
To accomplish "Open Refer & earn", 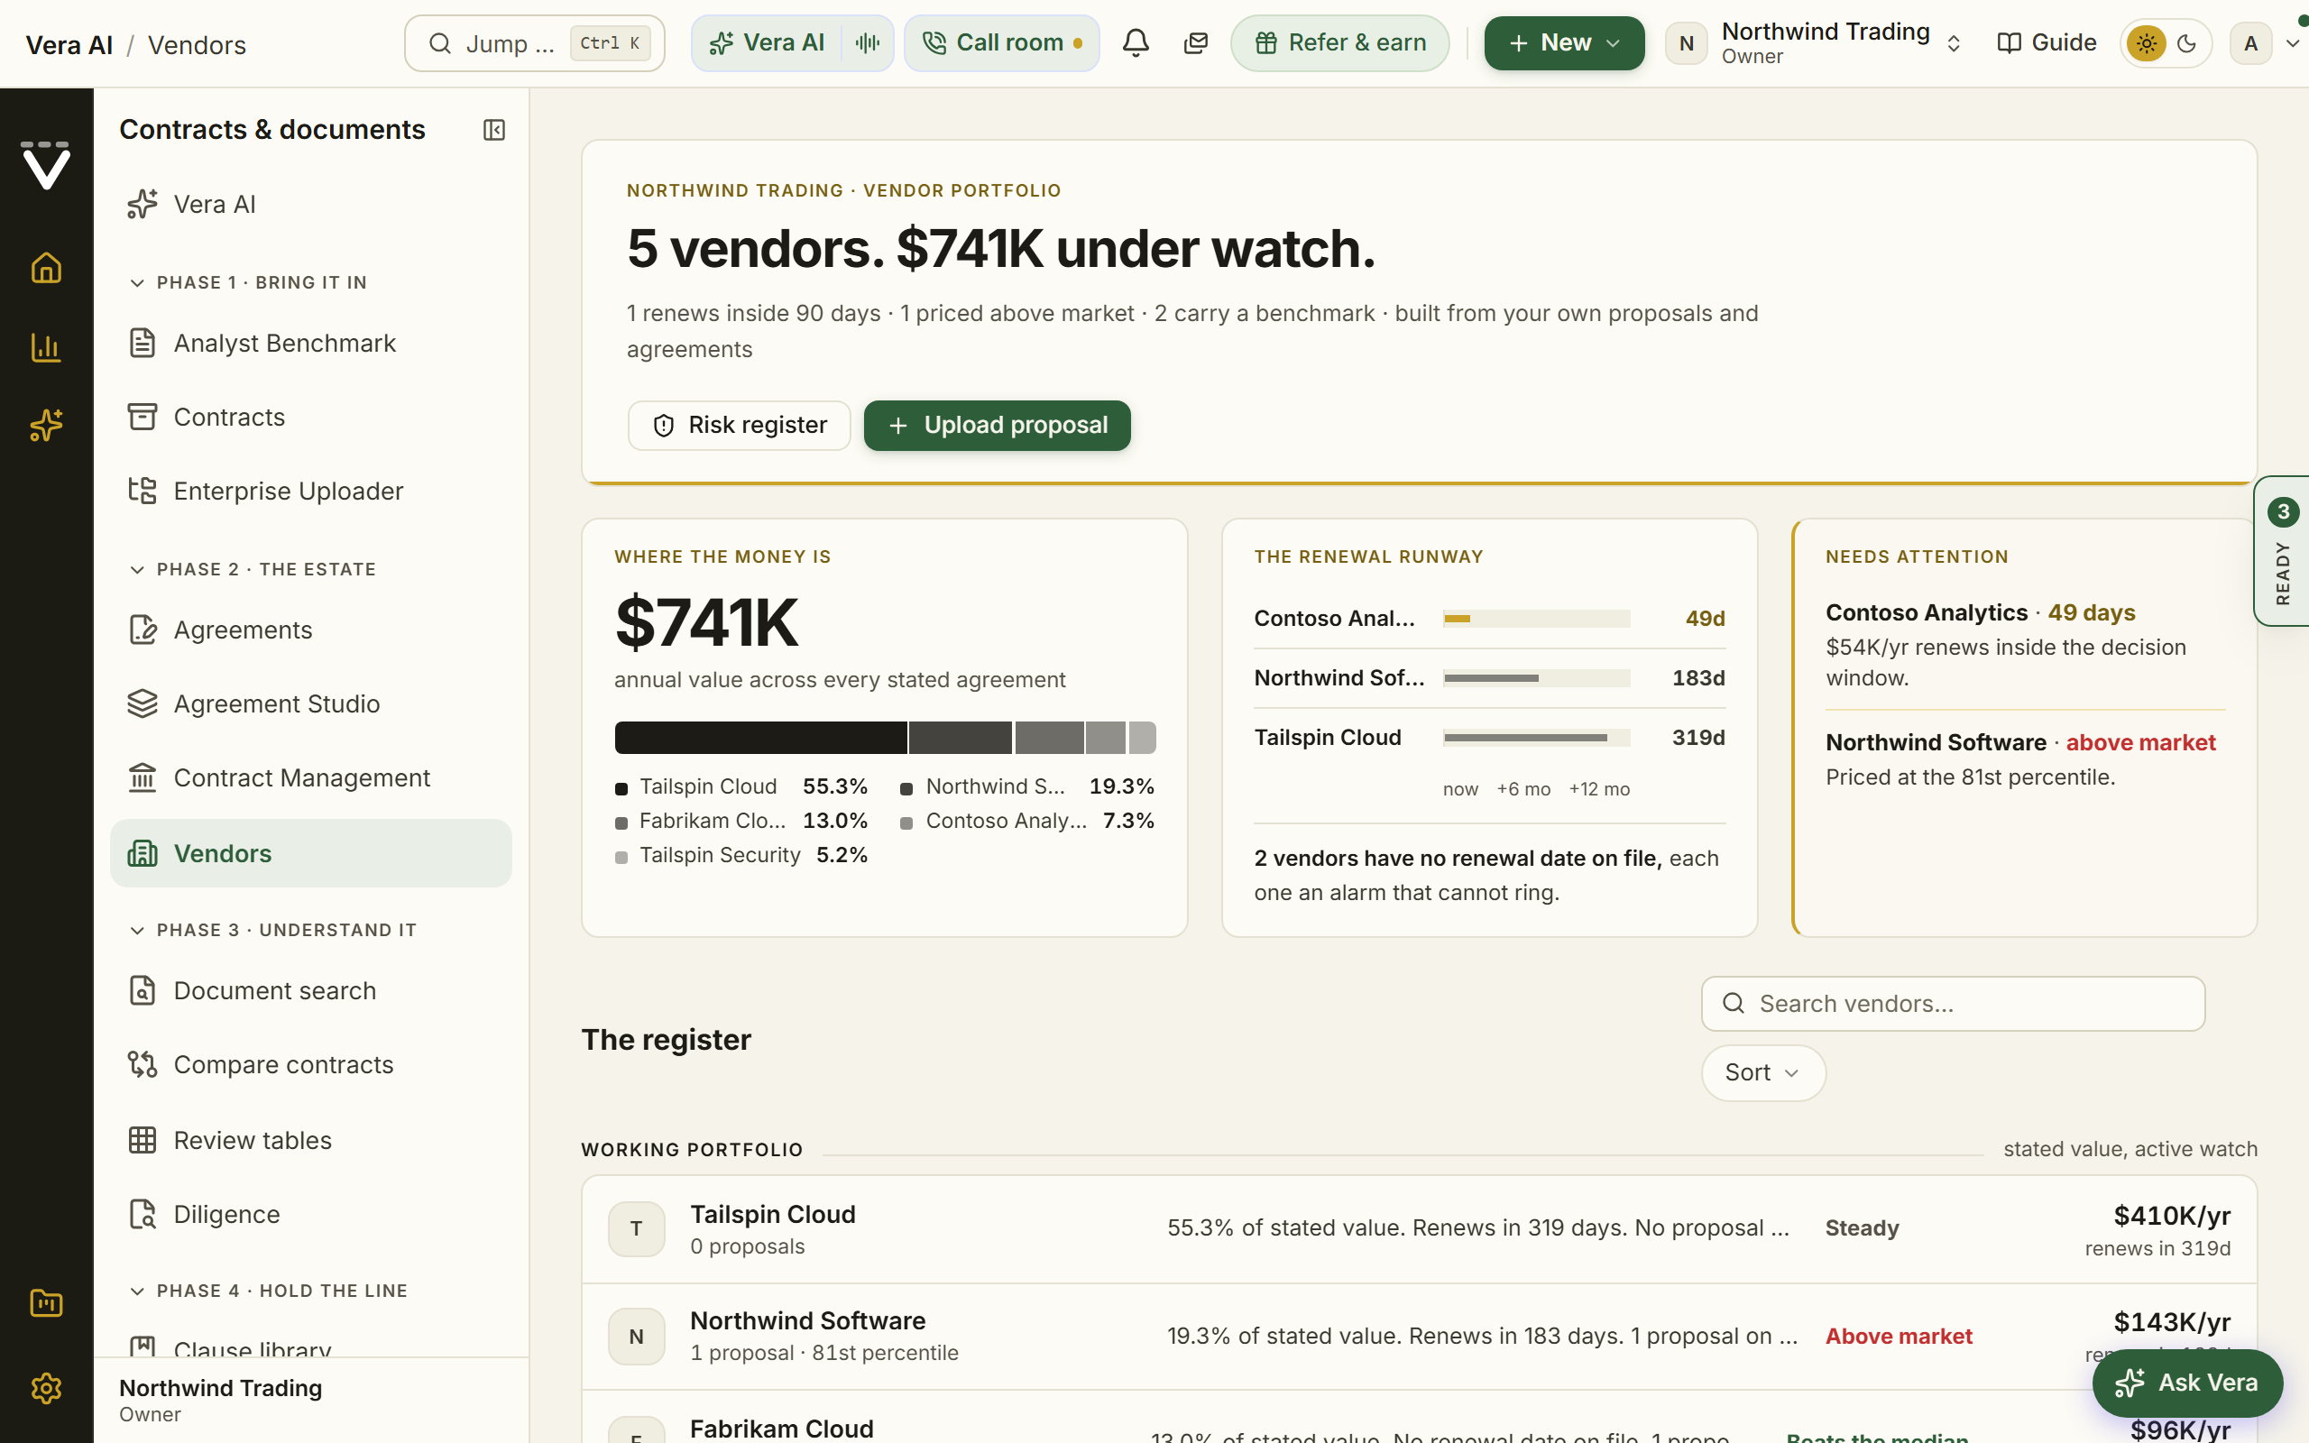I will click(x=1339, y=43).
